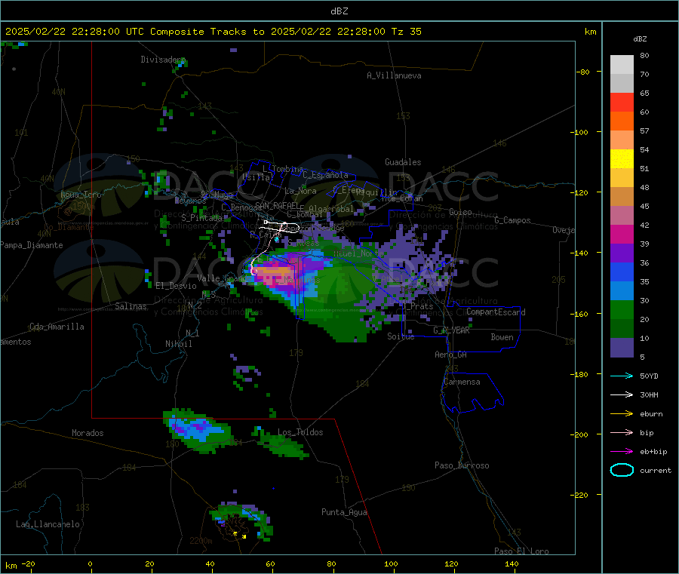
Task: Select the 'Divisadero' map label
Action: point(163,60)
